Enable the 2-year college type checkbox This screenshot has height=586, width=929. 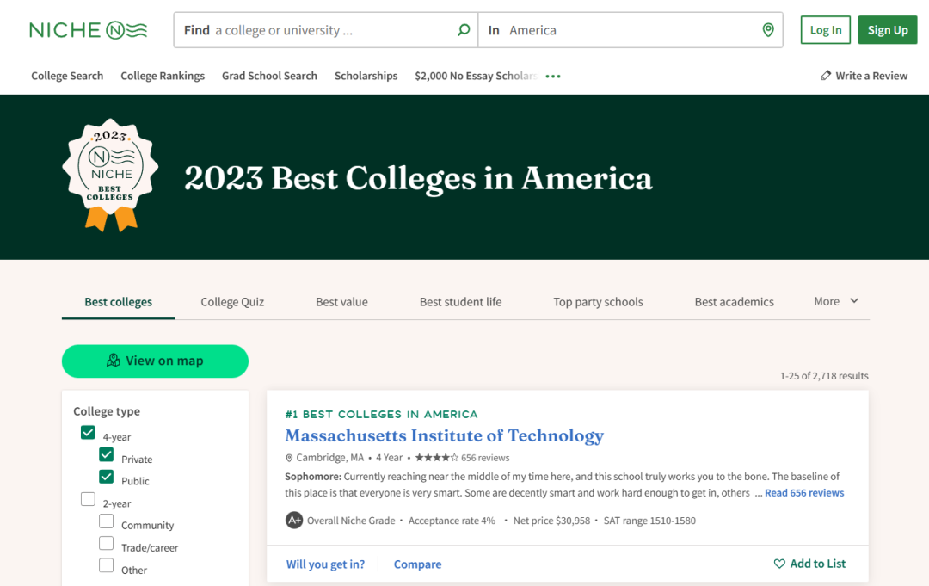[x=88, y=499]
